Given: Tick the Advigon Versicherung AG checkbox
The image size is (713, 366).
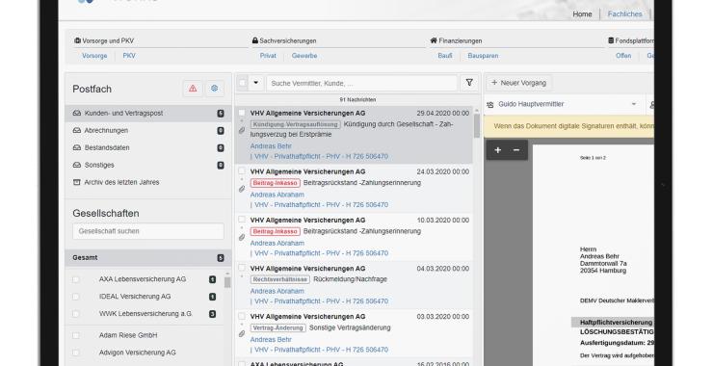Looking at the screenshot, I should [76, 353].
